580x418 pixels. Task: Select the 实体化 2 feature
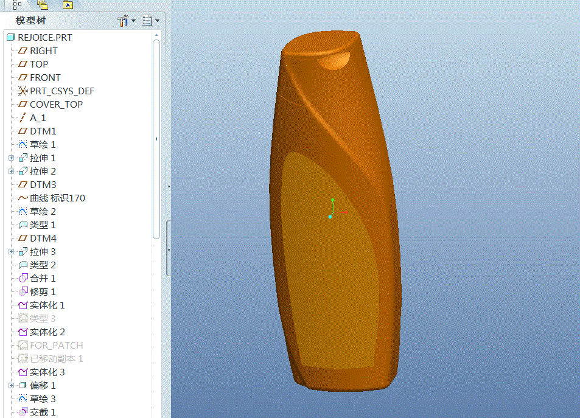click(41, 332)
